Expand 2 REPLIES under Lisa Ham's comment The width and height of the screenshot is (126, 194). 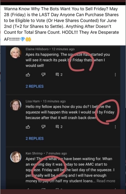[x=34, y=138]
